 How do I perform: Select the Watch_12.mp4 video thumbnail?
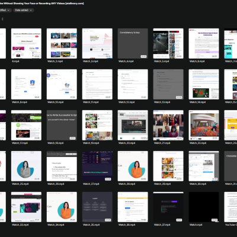(133, 84)
